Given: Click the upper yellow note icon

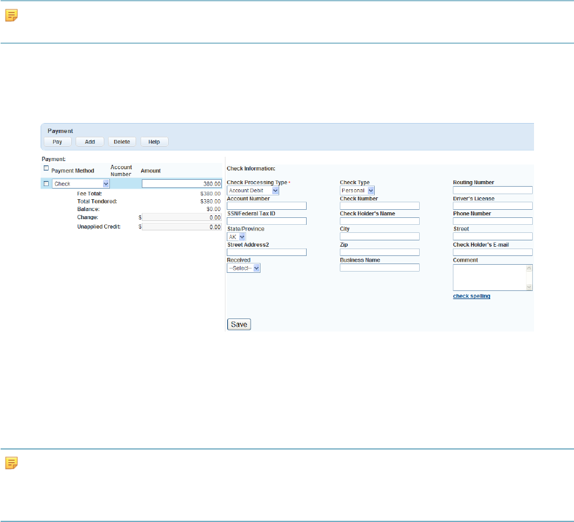Looking at the screenshot, I should click(11, 16).
